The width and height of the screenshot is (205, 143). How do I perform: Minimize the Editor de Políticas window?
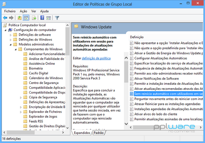181,3
